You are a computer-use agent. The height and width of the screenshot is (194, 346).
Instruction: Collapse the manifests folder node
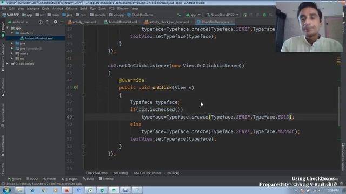point(12,33)
